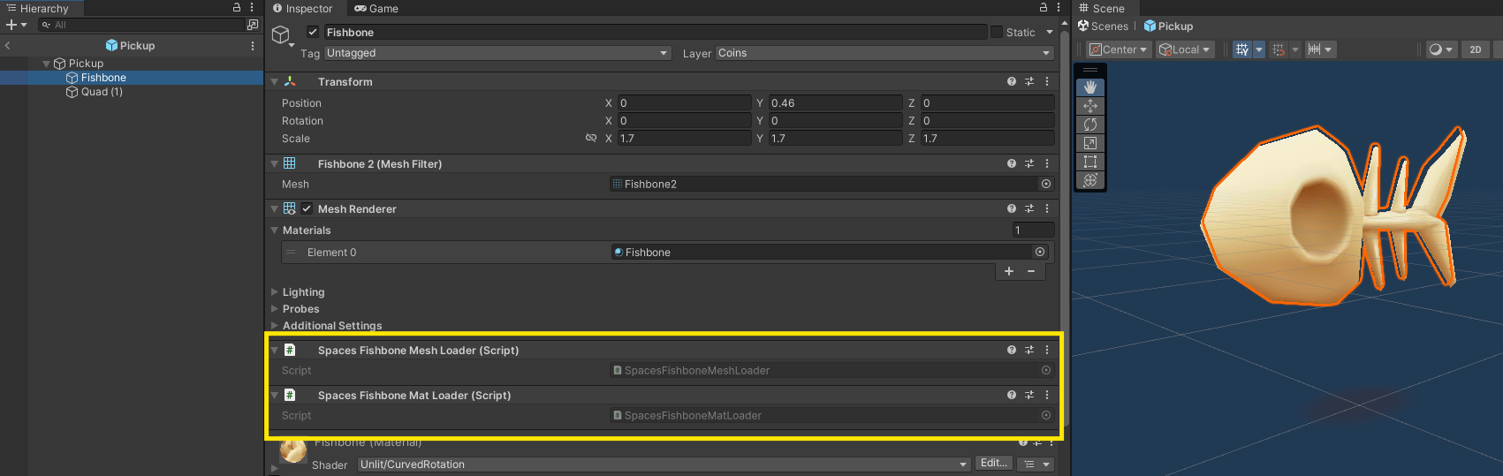Disable the Mesh Renderer checkbox

click(x=307, y=208)
